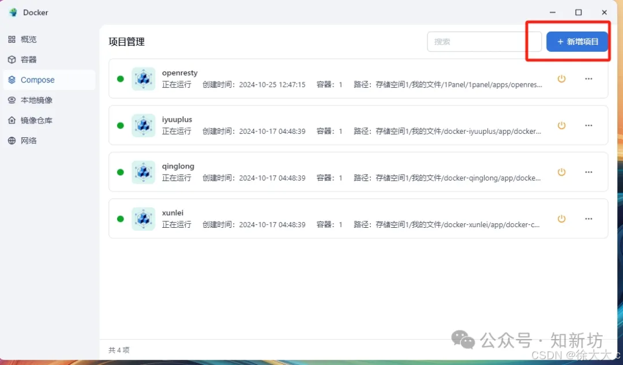Select the 容器 (Containers) sidebar icon
The width and height of the screenshot is (623, 365).
pyautogui.click(x=10, y=59)
